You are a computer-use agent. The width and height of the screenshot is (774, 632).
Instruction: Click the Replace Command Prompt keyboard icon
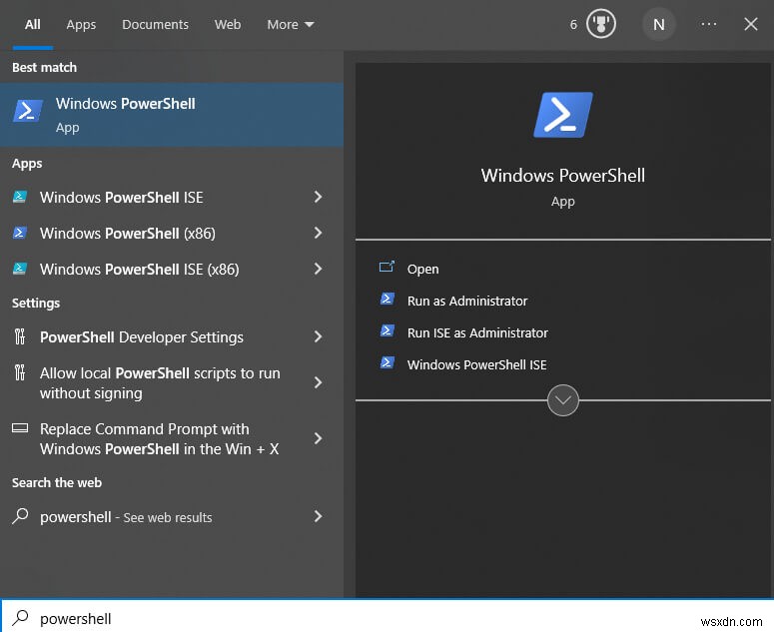coord(20,427)
